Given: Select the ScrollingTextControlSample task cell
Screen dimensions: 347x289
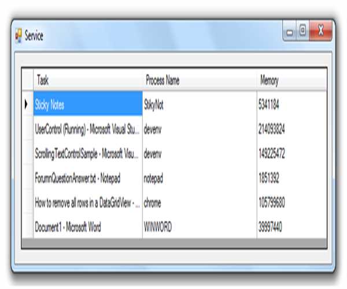Looking at the screenshot, I should [87, 154].
